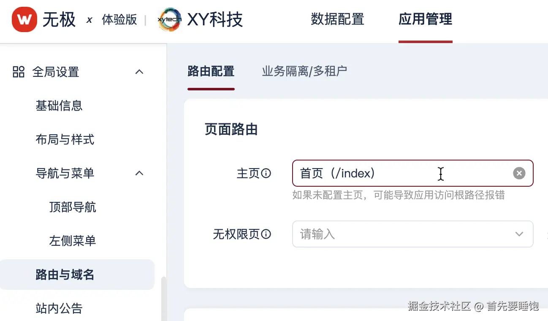Click the info icon beside 主页
548x321 pixels.
[x=266, y=173]
